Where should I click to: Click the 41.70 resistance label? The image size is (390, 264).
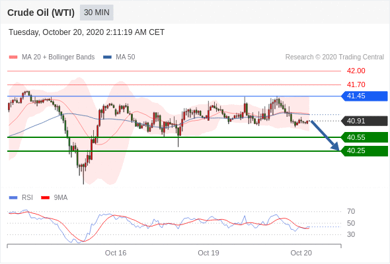(x=356, y=84)
